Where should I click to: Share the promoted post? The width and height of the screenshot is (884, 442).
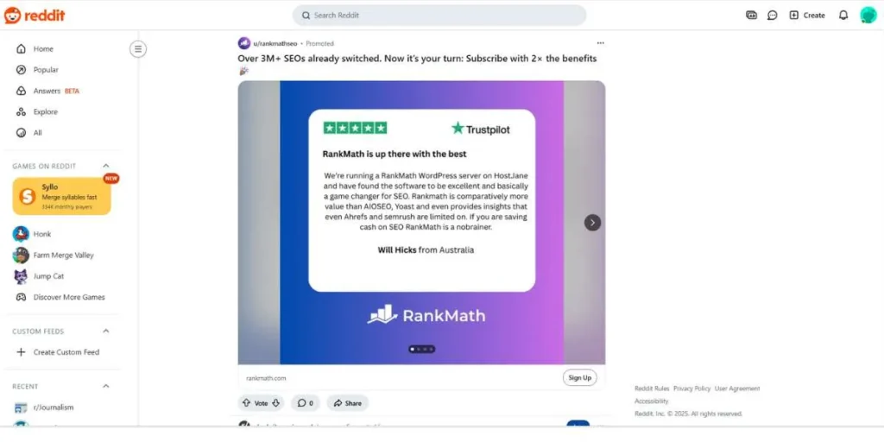pos(347,403)
